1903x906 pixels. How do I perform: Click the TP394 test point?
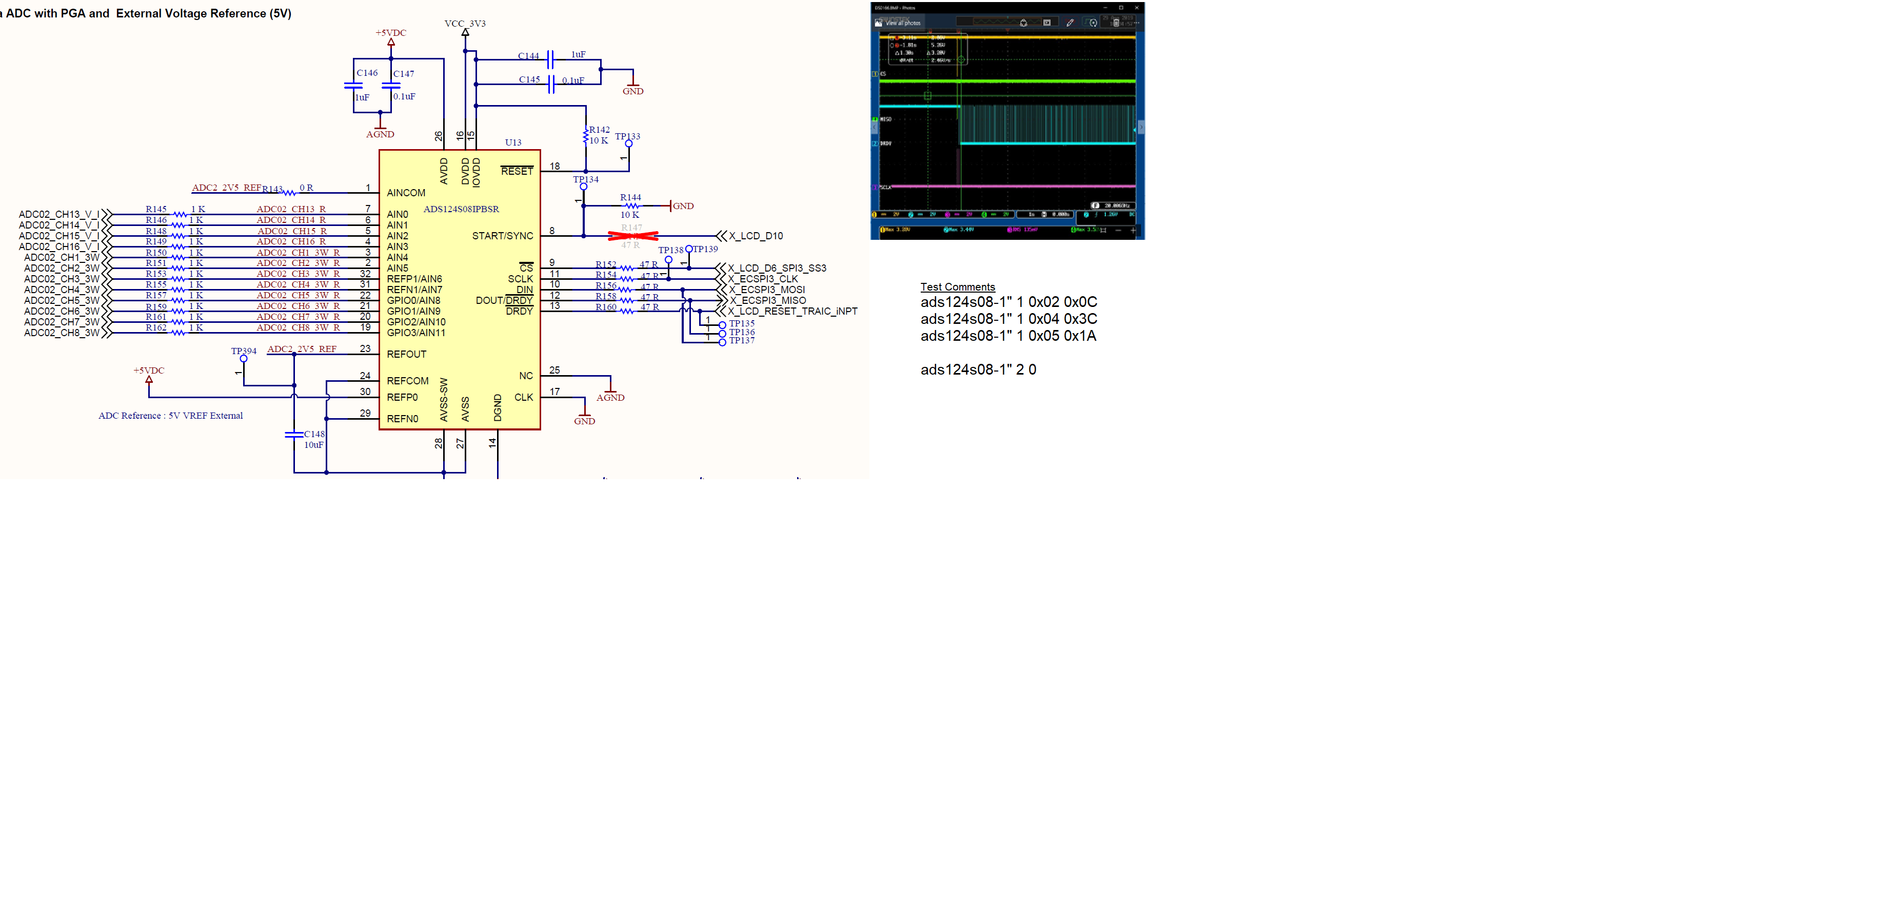tap(244, 358)
